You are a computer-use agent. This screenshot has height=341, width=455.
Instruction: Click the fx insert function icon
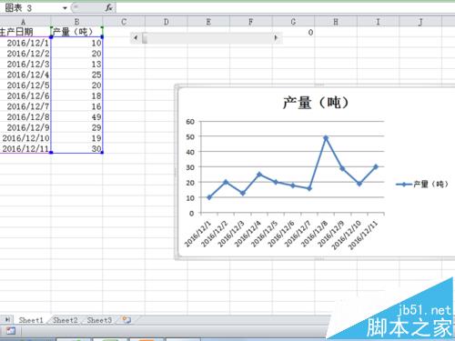(109, 8)
